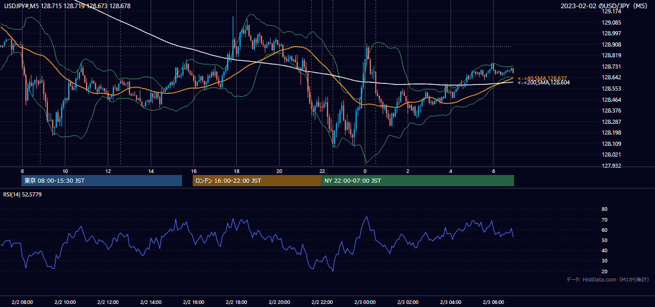Screen dimensions: 655x307
Task: Click hour label 16 on price chart axis
Action: pyautogui.click(x=194, y=171)
